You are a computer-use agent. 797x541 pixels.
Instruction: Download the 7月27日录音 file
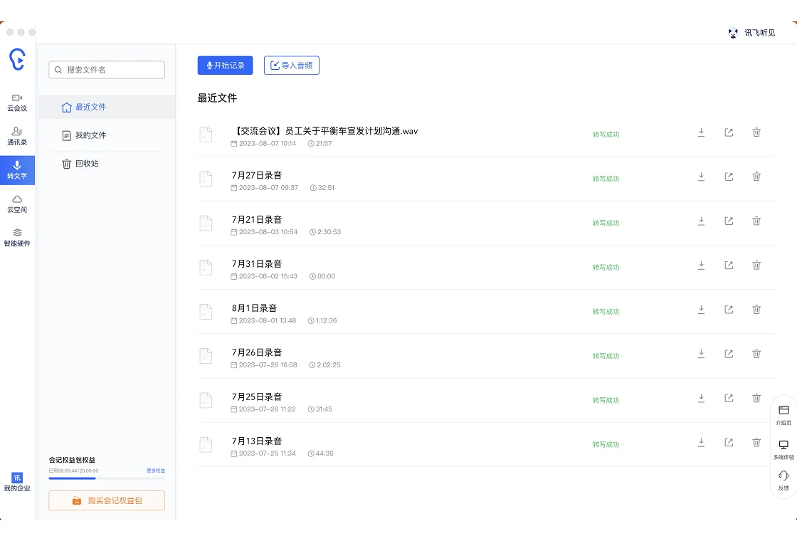coord(701,177)
